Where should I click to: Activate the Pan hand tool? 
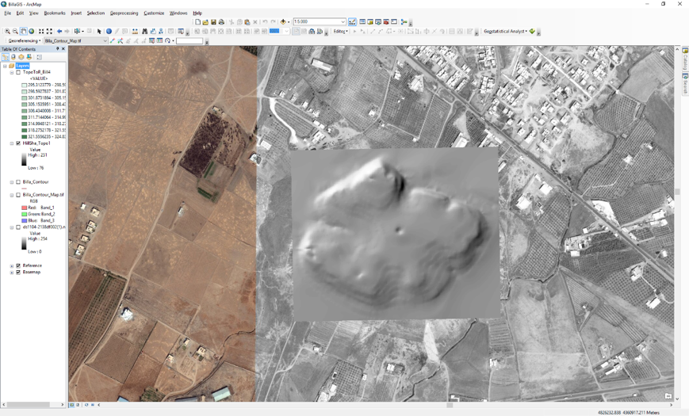pyautogui.click(x=23, y=31)
